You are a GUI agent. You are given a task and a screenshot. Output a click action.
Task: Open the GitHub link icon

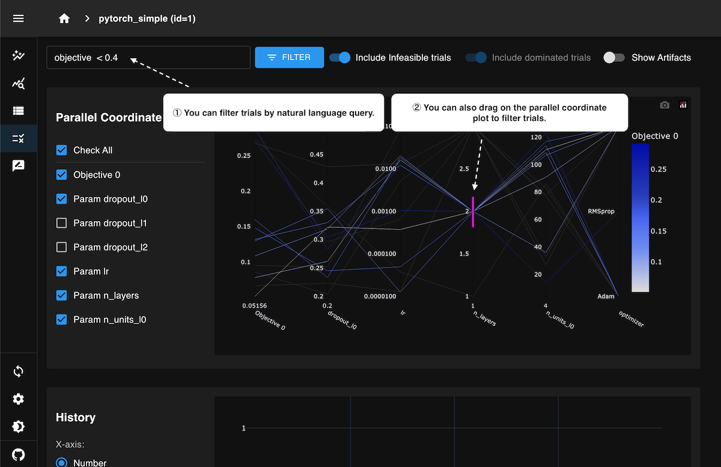[x=18, y=454]
